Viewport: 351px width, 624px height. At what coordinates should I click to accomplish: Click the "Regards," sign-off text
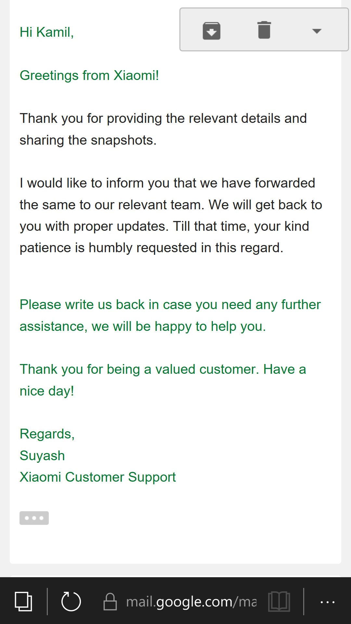click(47, 434)
